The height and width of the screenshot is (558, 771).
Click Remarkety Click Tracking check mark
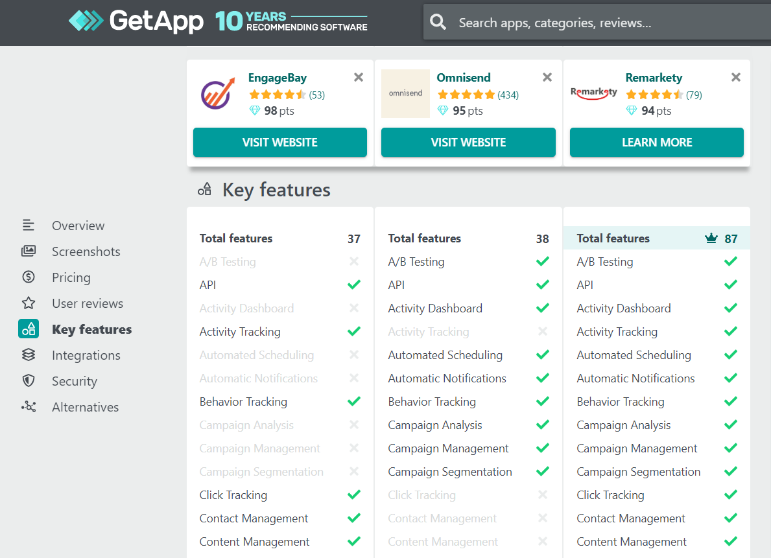click(x=731, y=494)
